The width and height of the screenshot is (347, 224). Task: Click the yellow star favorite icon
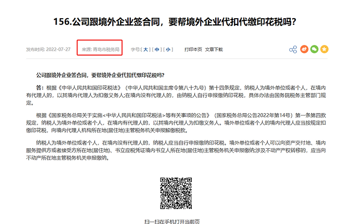[324, 50]
